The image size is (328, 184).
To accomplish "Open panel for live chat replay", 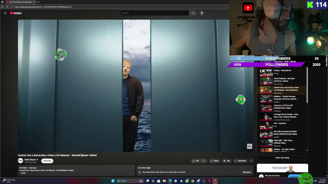I will (x=247, y=172).
